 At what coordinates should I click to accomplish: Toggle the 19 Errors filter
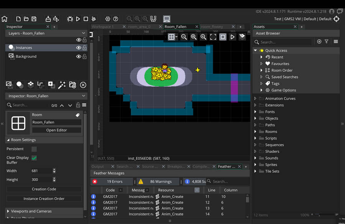(112, 181)
